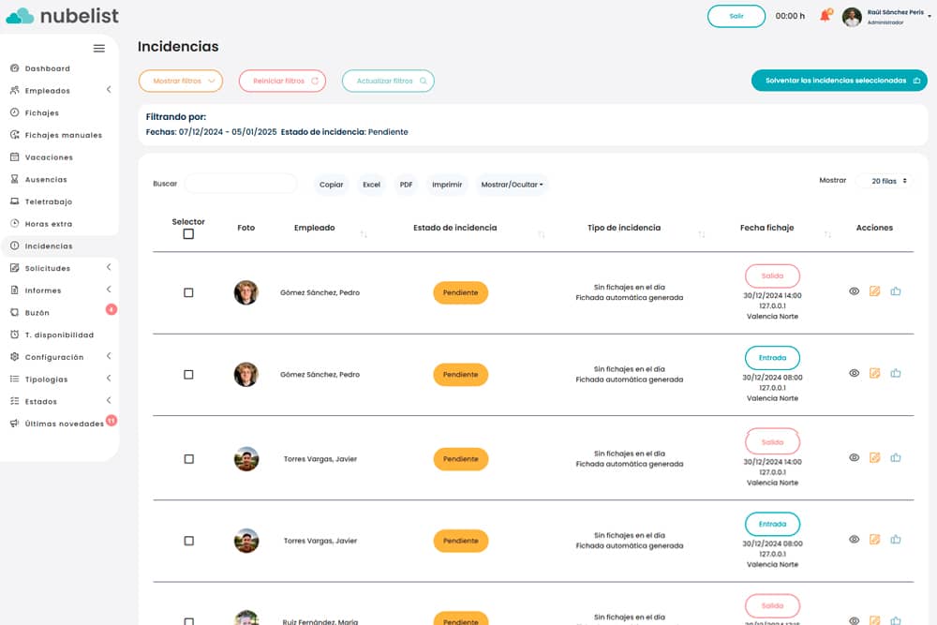Expand the Mostrar filtros dropdown

181,81
